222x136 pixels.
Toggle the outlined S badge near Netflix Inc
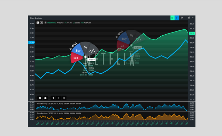click(x=41, y=22)
